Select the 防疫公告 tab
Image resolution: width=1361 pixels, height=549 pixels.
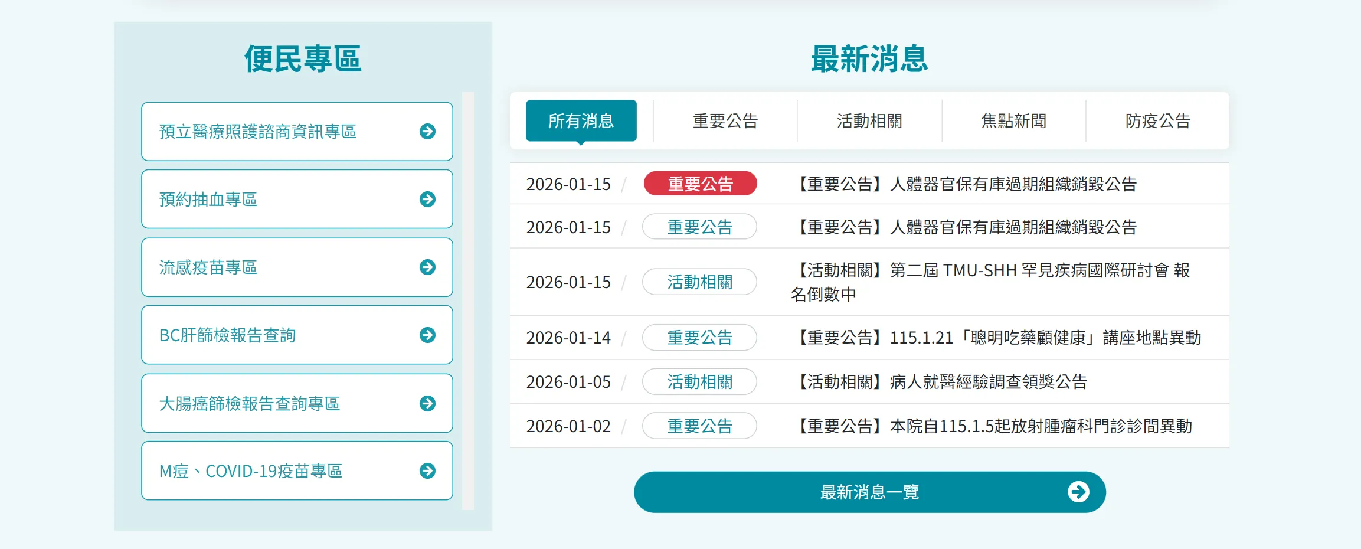(1157, 120)
